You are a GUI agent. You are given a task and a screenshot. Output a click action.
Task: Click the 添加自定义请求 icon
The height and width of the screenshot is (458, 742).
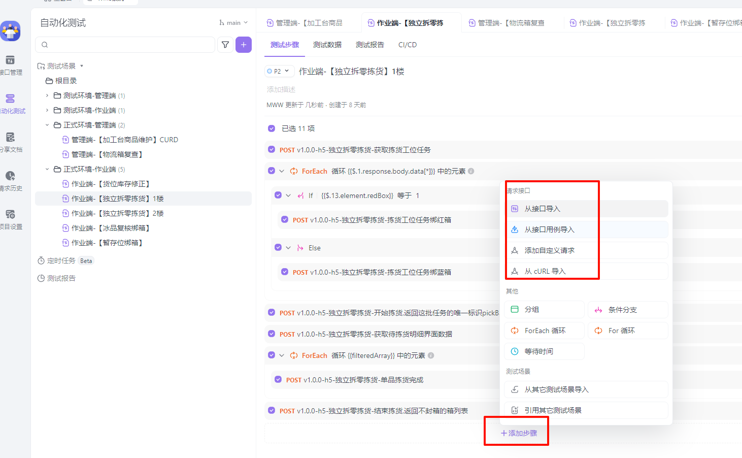point(515,250)
